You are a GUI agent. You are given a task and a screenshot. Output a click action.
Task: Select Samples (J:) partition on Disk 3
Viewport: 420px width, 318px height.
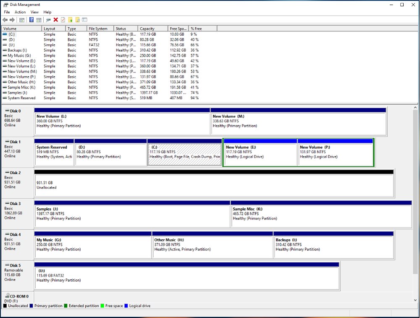pos(132,215)
